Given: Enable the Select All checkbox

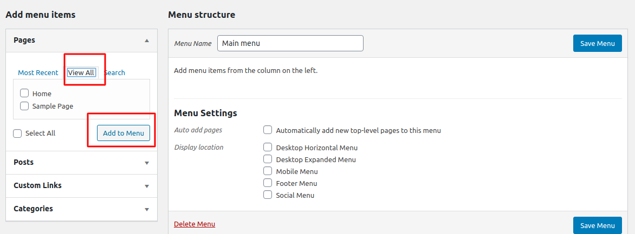Looking at the screenshot, I should pos(17,133).
